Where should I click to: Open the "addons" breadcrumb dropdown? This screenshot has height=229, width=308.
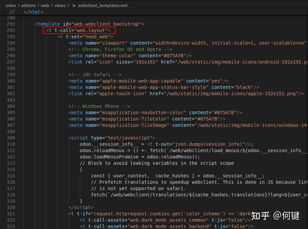(28, 5)
